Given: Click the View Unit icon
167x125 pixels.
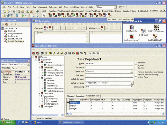Looking at the screenshot, I should (x=4, y=16).
